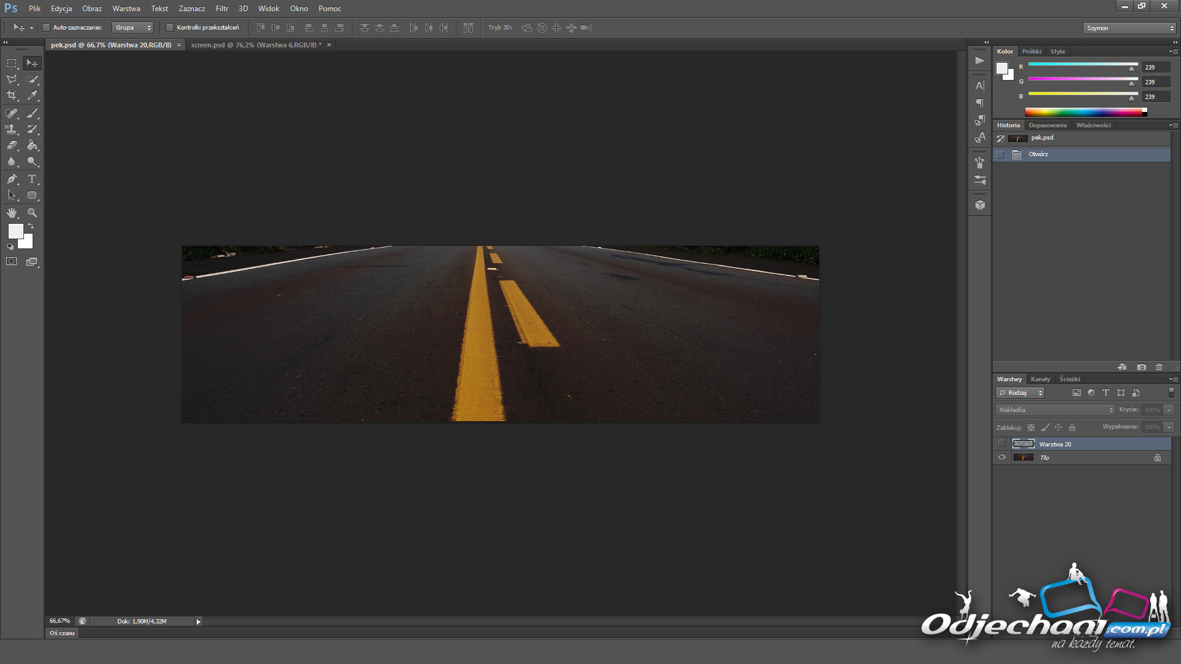Viewport: 1181px width, 664px height.
Task: Open the Grupa auto-select dropdown
Action: (132, 28)
